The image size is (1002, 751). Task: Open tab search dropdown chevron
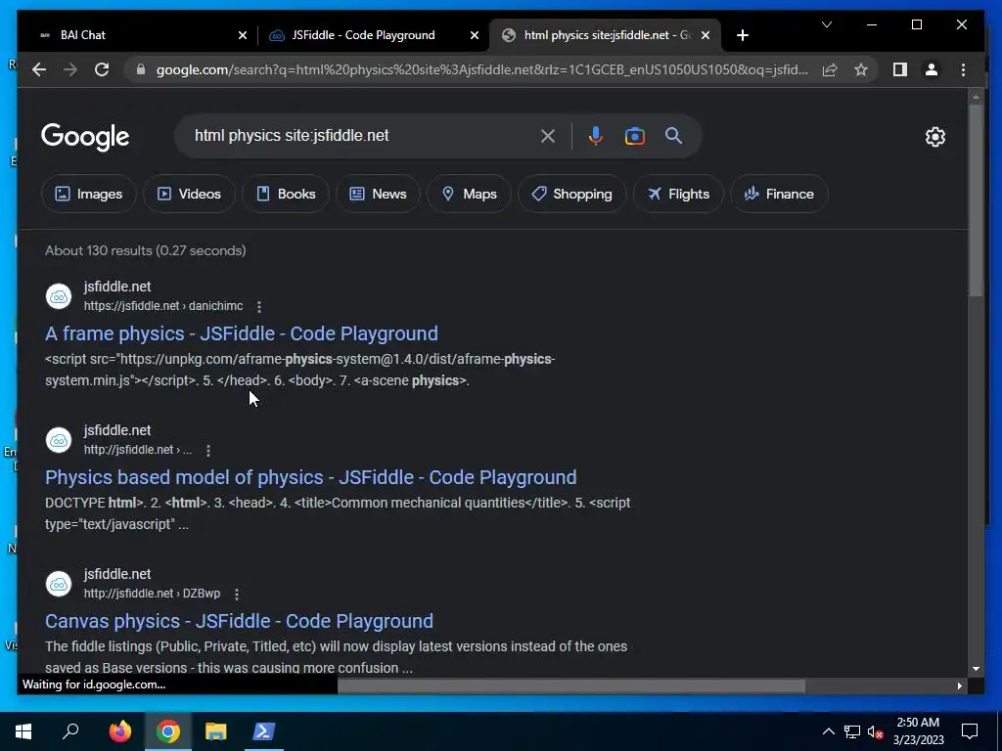(826, 24)
